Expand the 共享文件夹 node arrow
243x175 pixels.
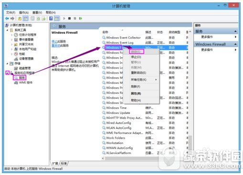click(x=12, y=44)
